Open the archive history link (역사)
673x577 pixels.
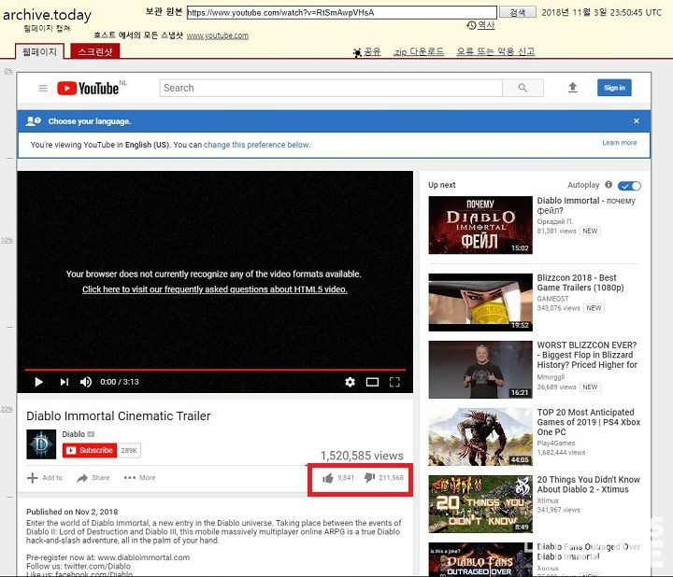[x=480, y=25]
